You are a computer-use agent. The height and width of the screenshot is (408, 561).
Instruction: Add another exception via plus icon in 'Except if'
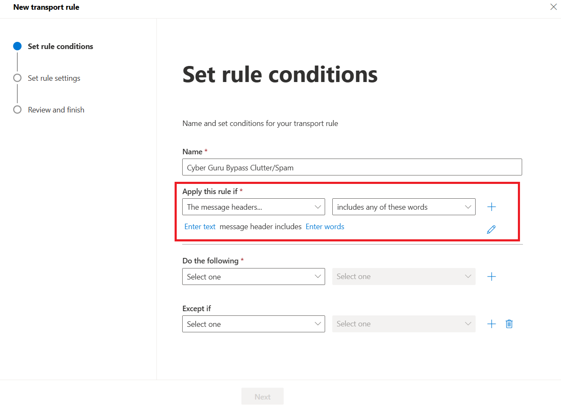(491, 324)
